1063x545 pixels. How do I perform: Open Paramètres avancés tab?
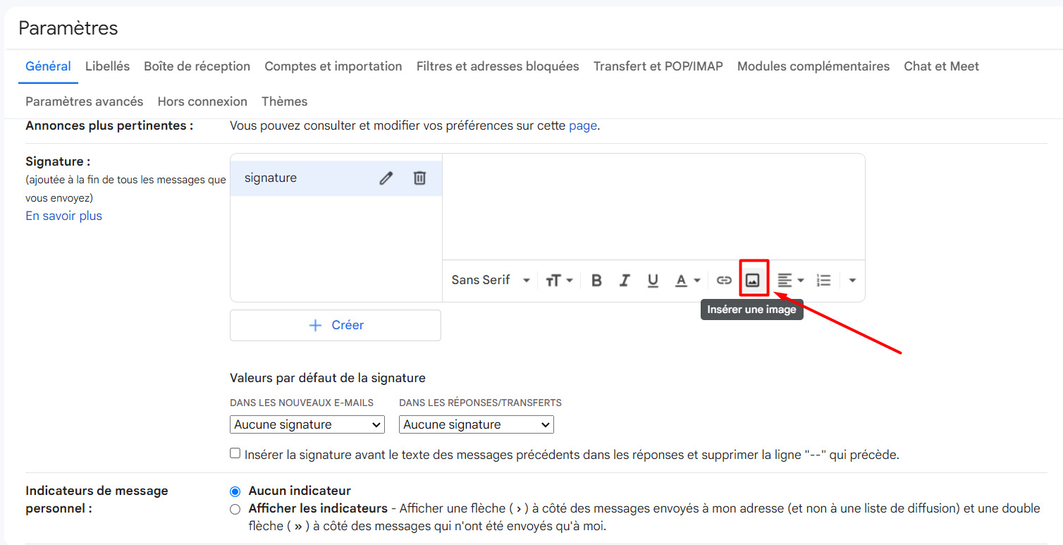point(84,102)
